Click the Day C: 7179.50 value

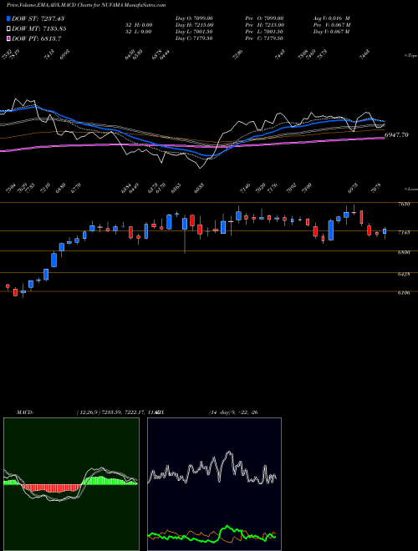[x=193, y=38]
